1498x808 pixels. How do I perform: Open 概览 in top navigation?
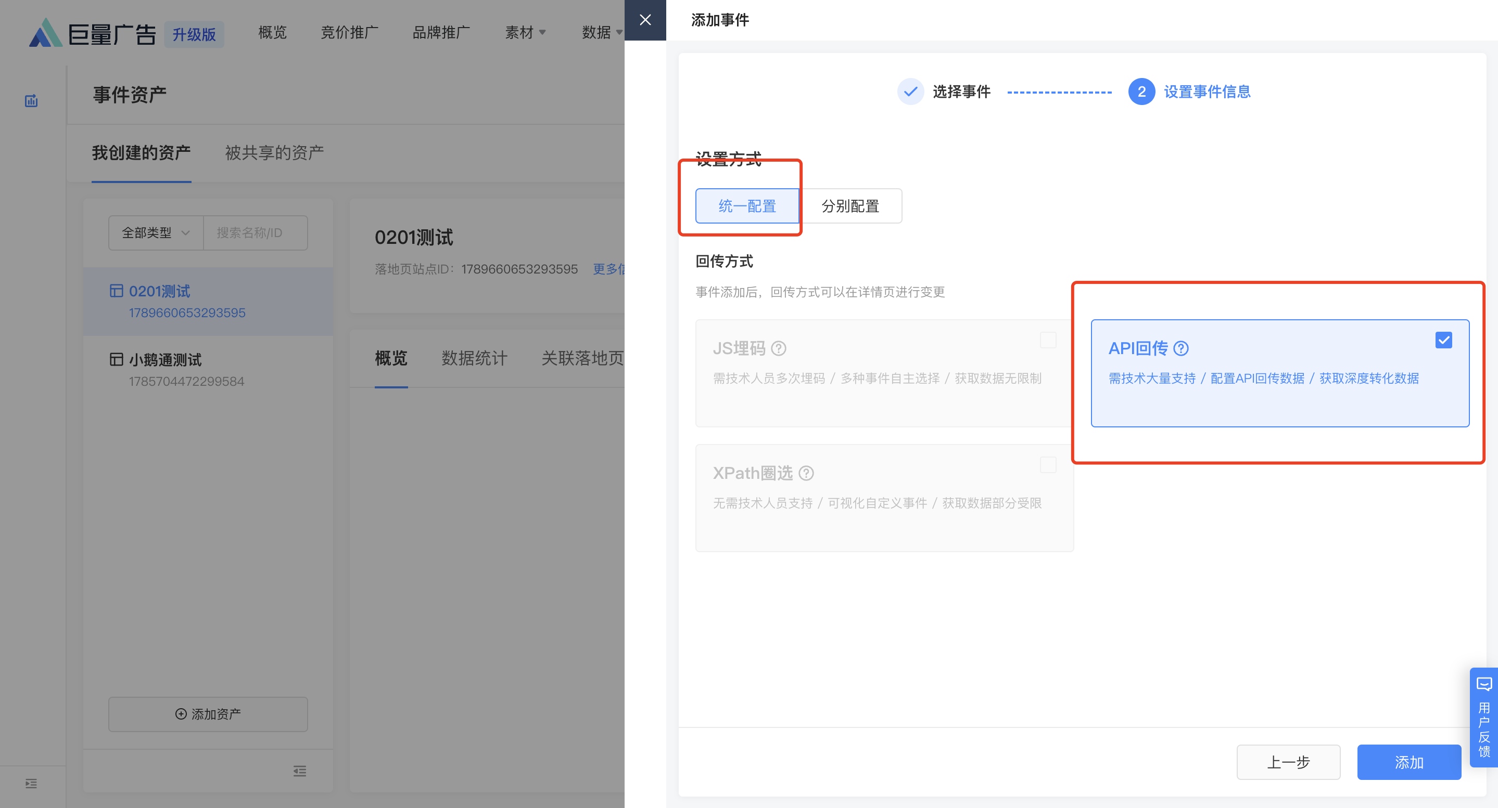(272, 33)
